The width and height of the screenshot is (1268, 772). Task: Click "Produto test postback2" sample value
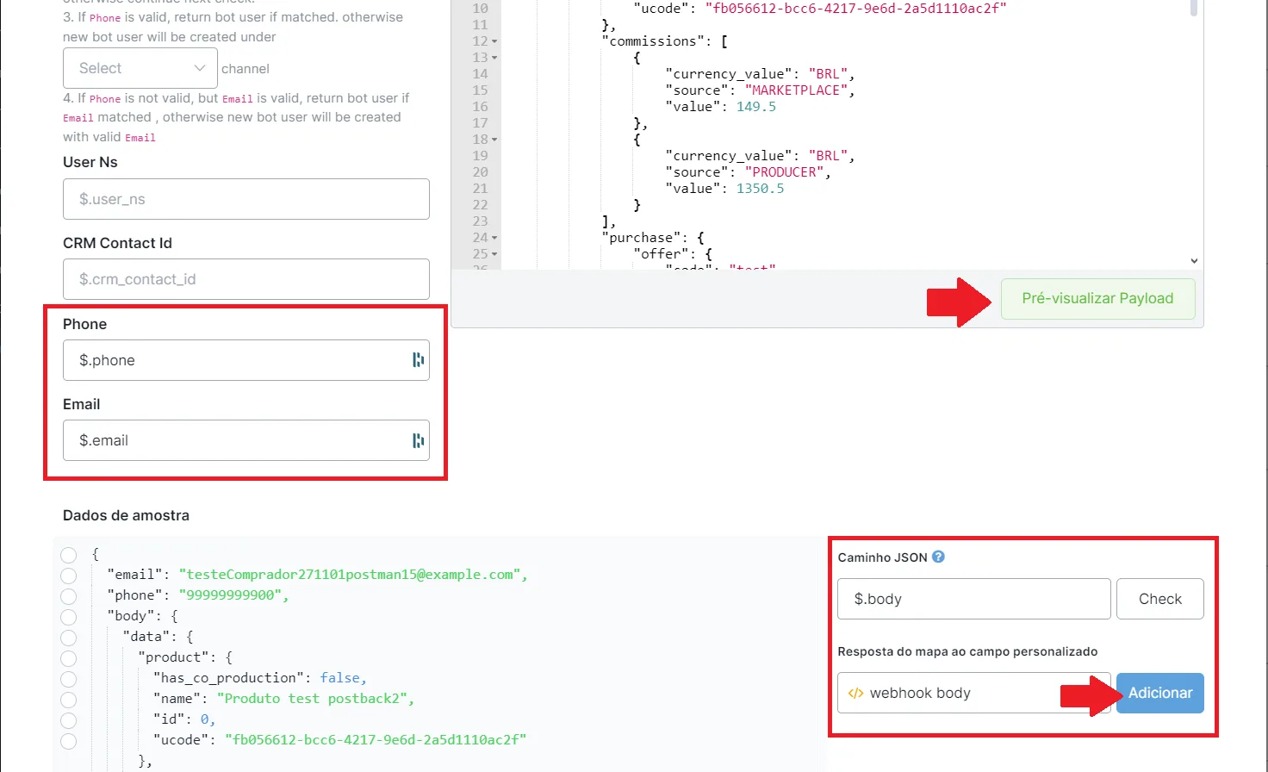tap(312, 699)
